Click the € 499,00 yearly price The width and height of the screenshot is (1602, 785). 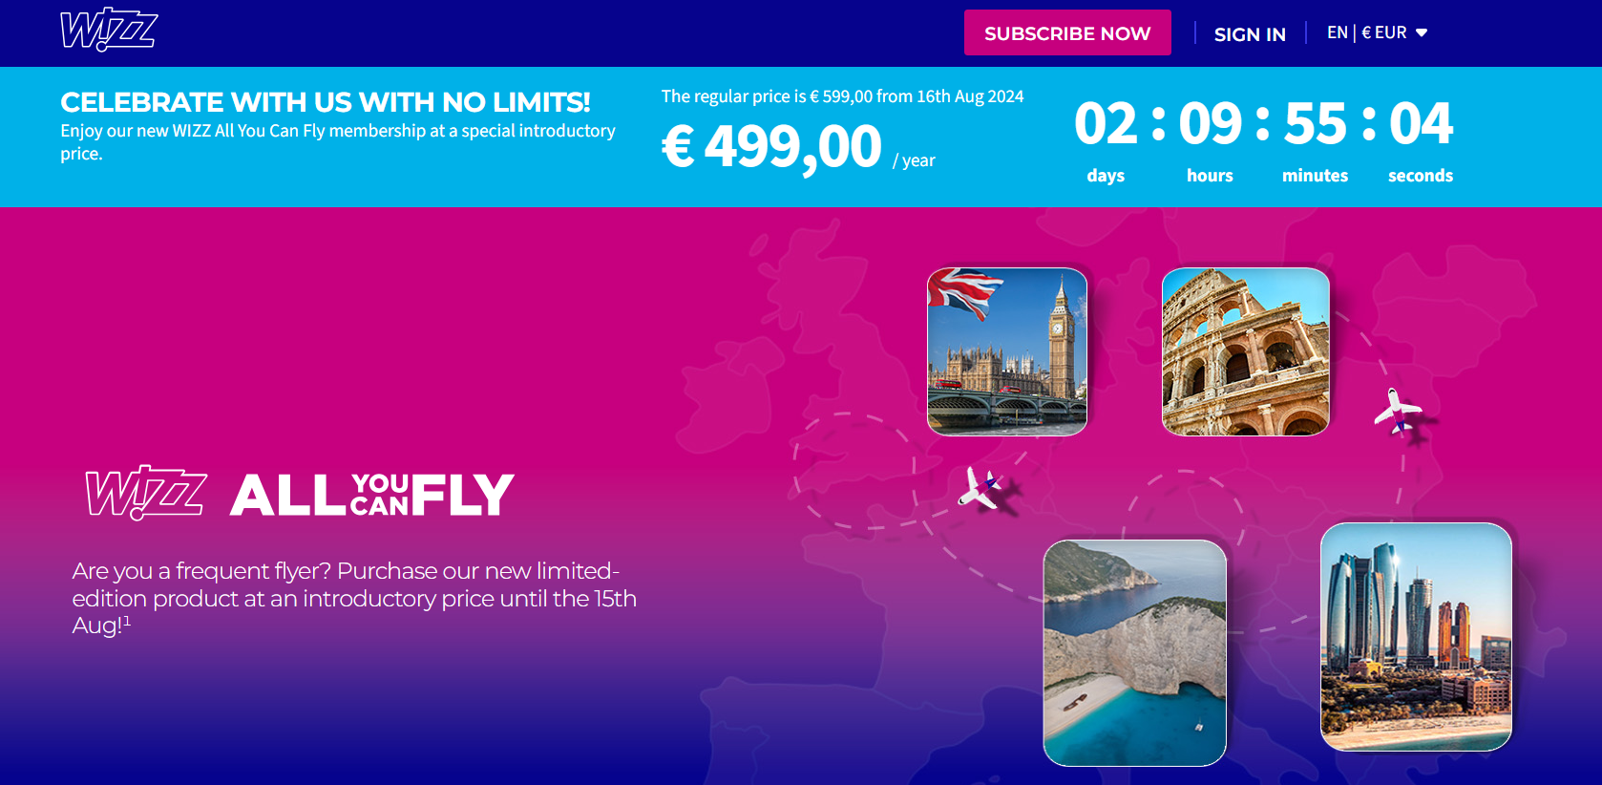(771, 147)
